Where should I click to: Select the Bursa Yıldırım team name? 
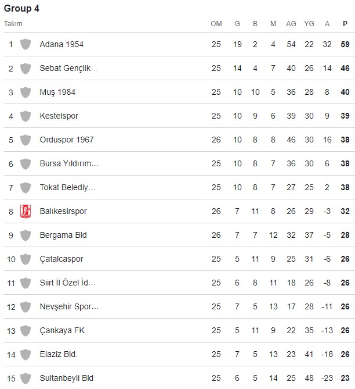(x=69, y=163)
